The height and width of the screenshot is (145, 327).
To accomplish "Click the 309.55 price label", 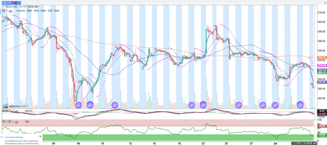I will 322,70.
